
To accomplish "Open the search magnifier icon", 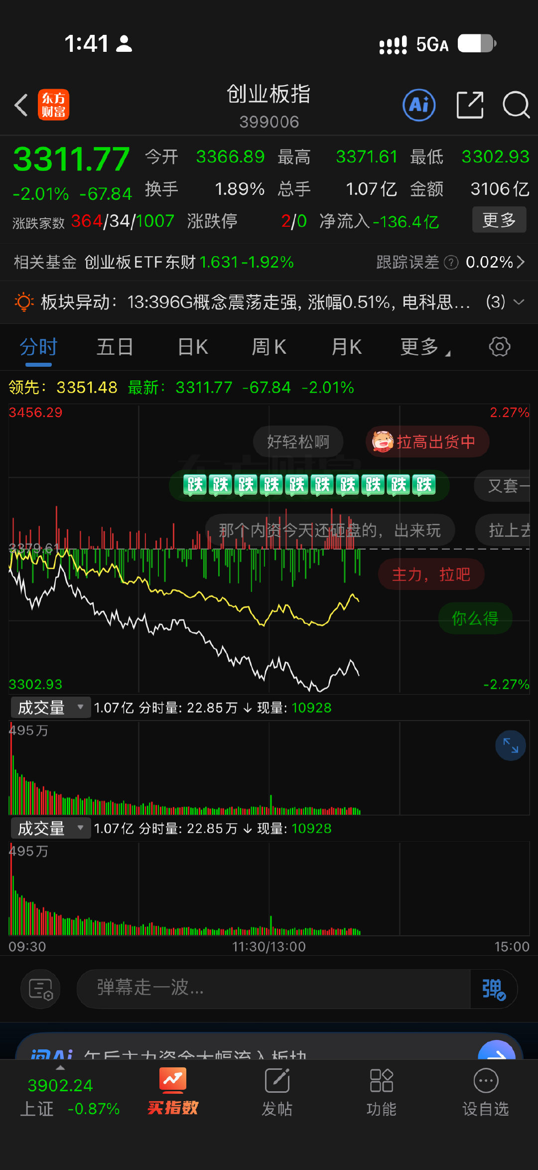I will pos(516,105).
